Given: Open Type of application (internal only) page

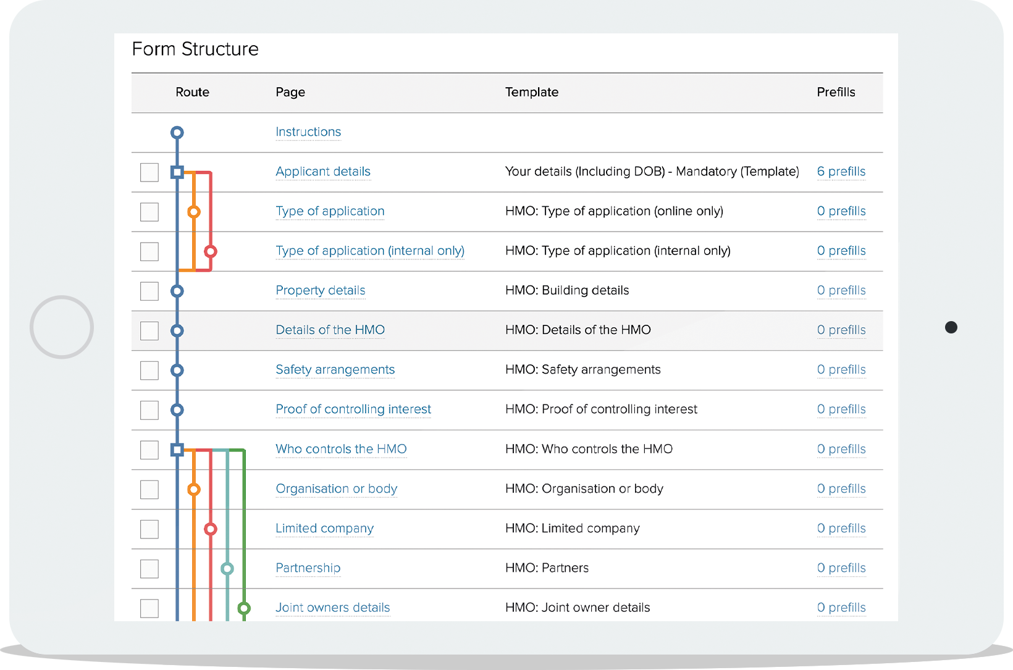Looking at the screenshot, I should [x=370, y=251].
